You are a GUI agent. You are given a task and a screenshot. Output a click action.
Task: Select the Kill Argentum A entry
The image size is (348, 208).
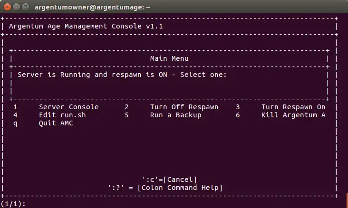click(x=293, y=115)
